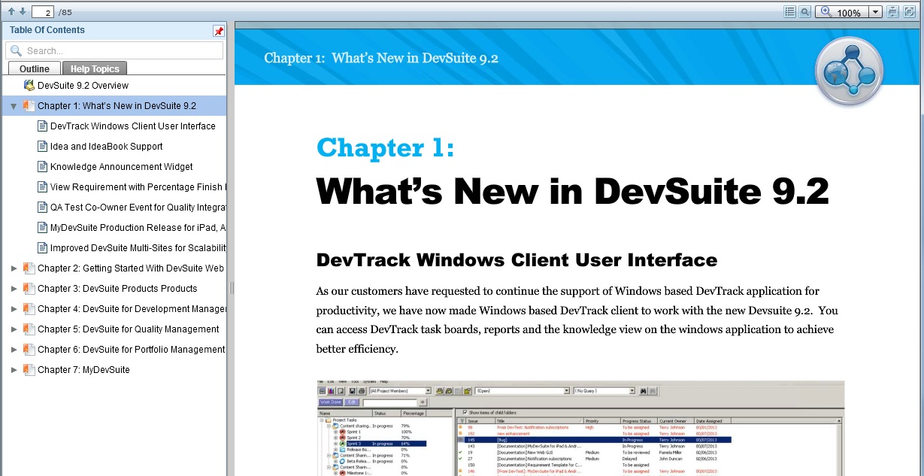This screenshot has width=924, height=476.
Task: Expand Chapter 2: Getting Started node
Action: [x=14, y=268]
